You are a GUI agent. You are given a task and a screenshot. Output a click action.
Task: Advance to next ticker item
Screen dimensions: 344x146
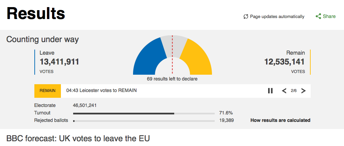(x=304, y=91)
